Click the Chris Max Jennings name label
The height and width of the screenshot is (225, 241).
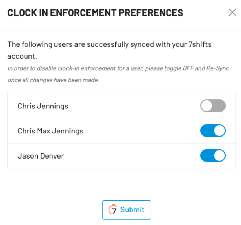tap(50, 131)
